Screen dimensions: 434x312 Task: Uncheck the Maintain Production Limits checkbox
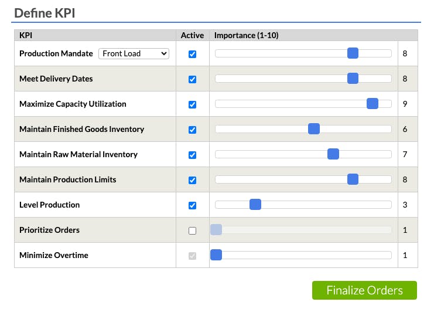click(192, 180)
